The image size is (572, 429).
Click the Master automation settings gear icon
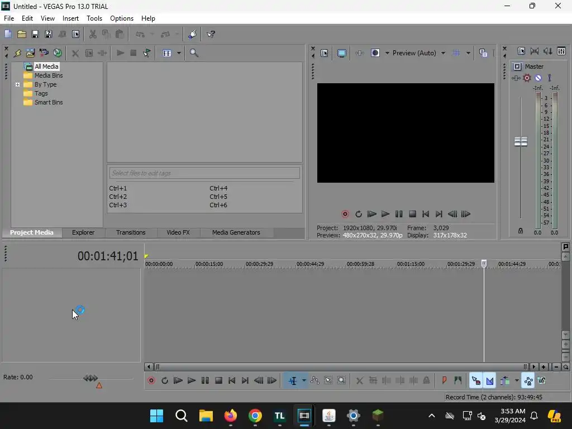(527, 78)
